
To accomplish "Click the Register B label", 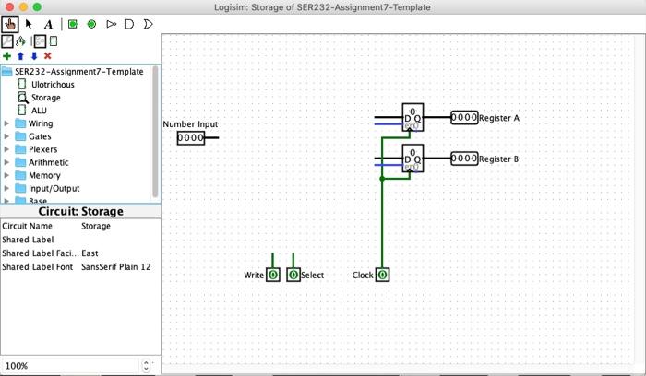I will click(x=499, y=159).
